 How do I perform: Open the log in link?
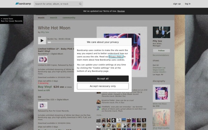coord(188,4)
